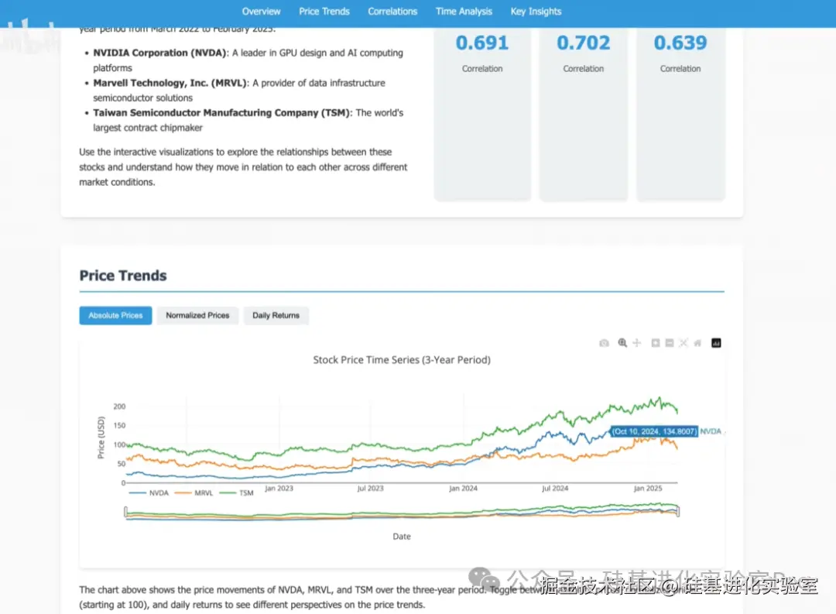Click the left range slider handle
This screenshot has height=614, width=836.
126,512
